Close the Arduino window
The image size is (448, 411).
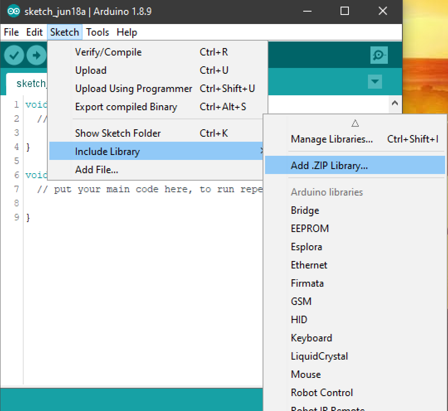[382, 12]
